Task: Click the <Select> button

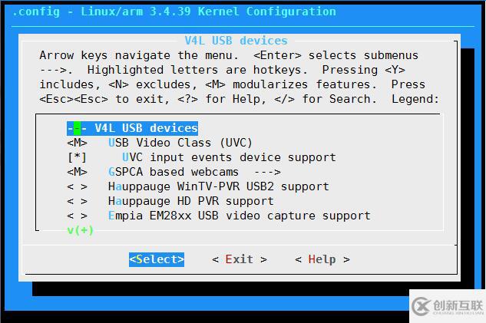Action: click(157, 259)
